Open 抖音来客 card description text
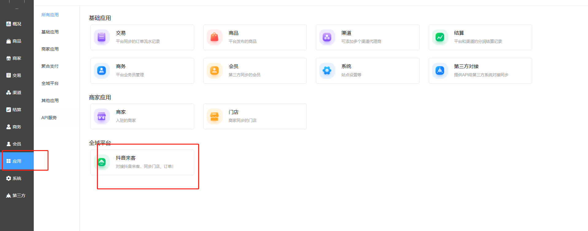 [145, 167]
